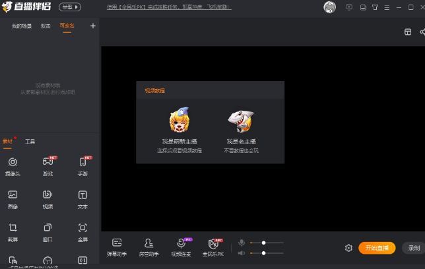425x269 pixels.
Task: Add a new scene with plus icon
Action: click(x=93, y=26)
